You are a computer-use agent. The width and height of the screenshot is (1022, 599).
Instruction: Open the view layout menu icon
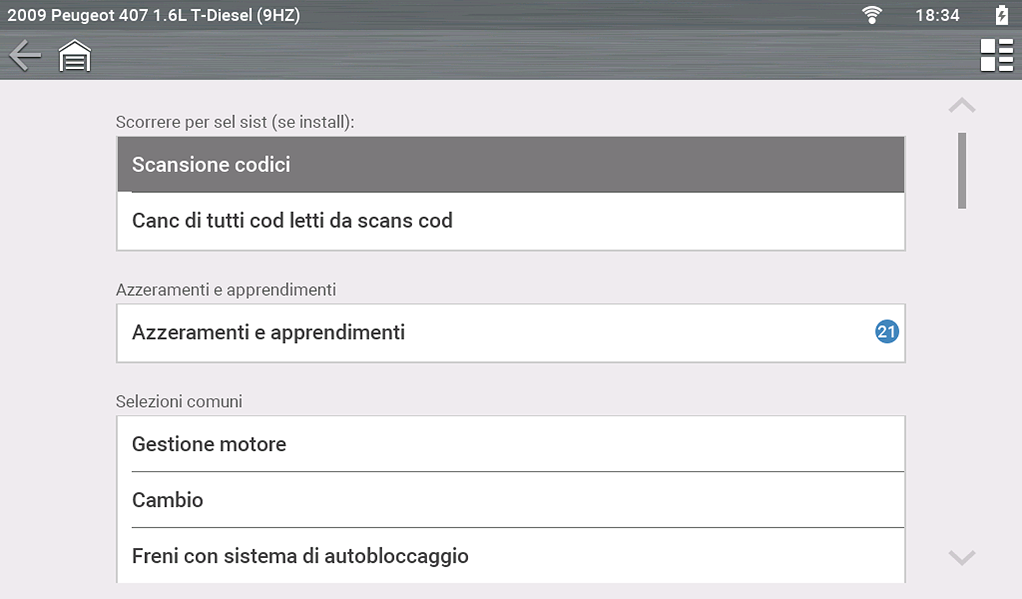996,55
